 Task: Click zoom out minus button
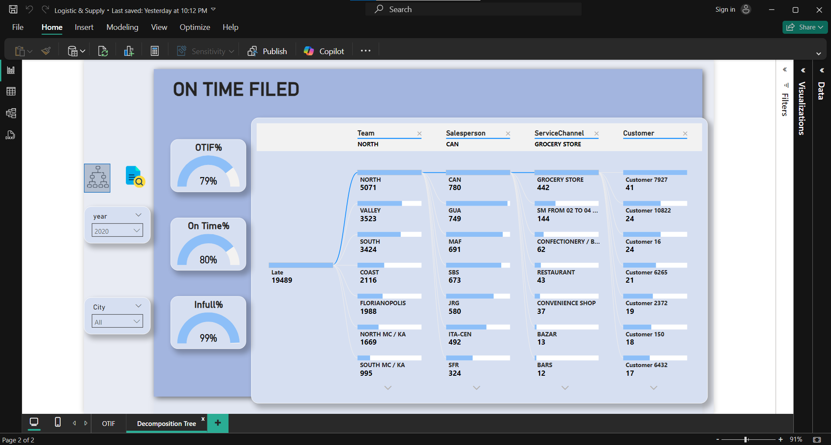718,439
